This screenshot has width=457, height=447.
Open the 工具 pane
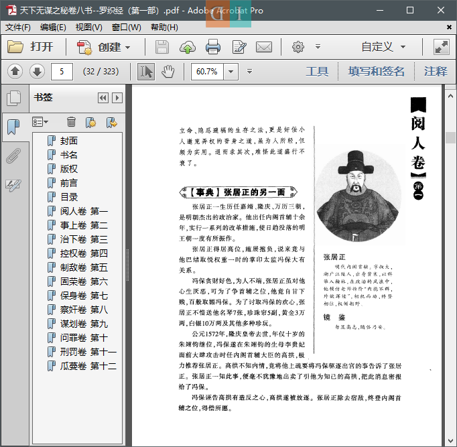pos(317,72)
